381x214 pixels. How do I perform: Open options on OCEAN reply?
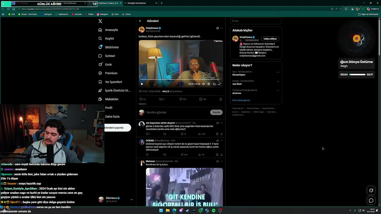point(221,141)
